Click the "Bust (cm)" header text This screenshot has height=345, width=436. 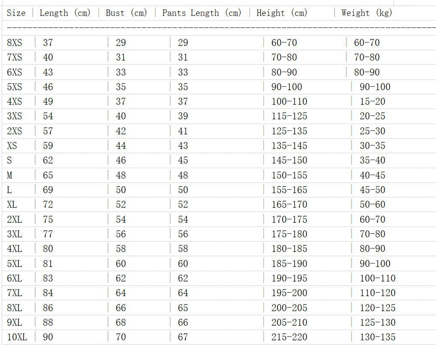click(x=126, y=13)
